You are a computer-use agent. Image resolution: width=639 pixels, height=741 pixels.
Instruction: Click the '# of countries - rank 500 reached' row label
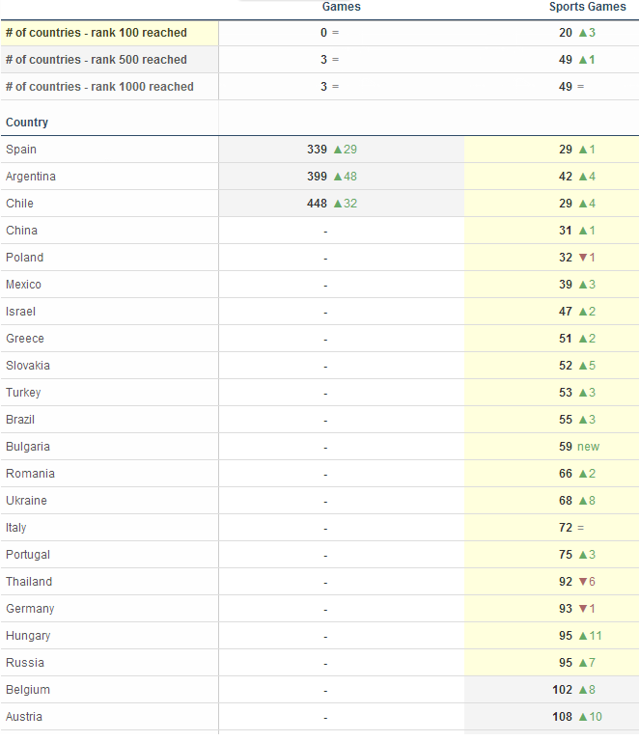click(x=97, y=60)
